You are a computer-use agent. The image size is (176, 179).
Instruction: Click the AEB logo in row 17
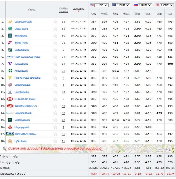[x=10, y=134]
